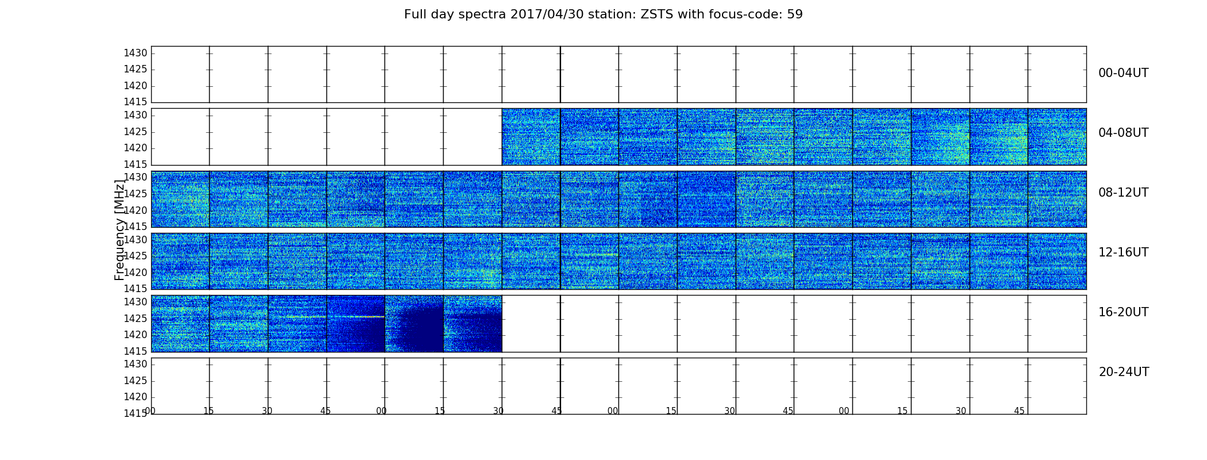The width and height of the screenshot is (1207, 460).
Task: Click the spectrogram data in the 12-16UT row
Action: [x=618, y=261]
